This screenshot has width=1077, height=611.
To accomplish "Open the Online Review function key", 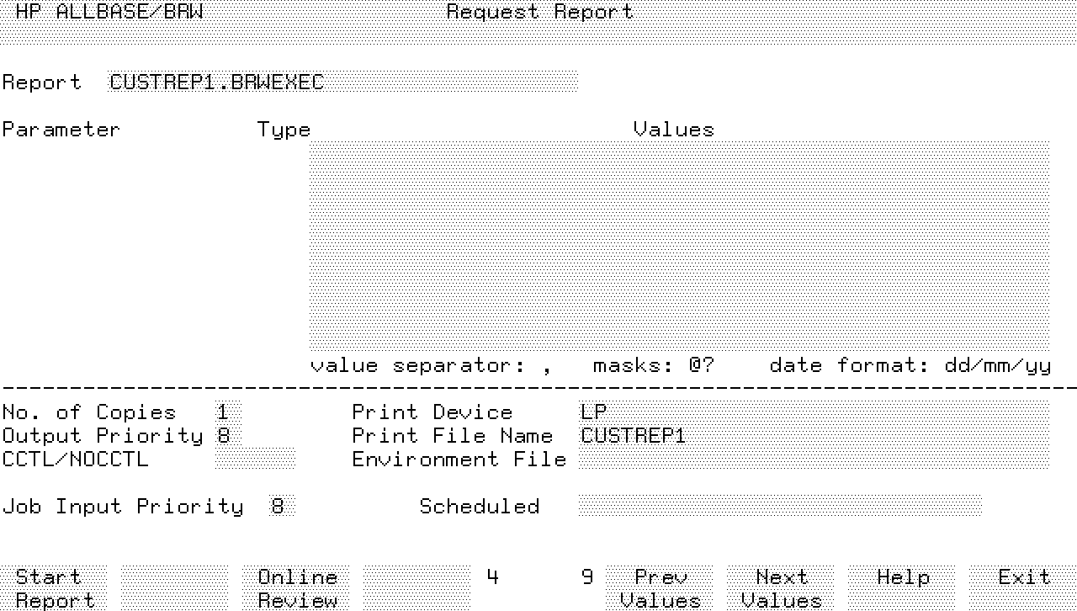I will [x=297, y=587].
